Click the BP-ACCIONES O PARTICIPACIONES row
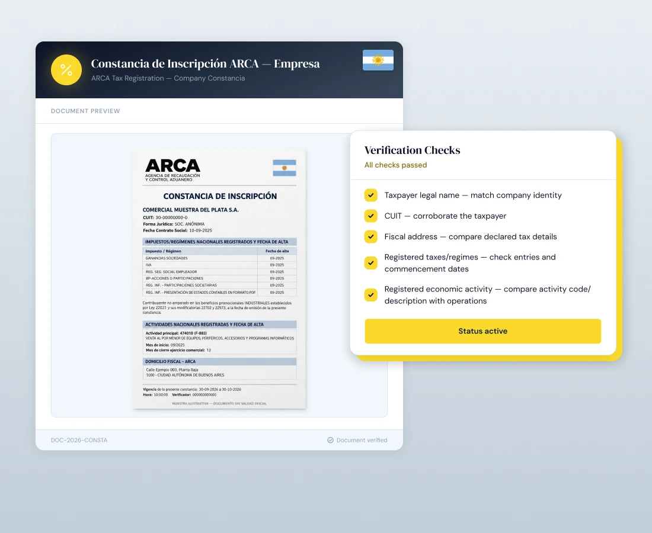The height and width of the screenshot is (533, 652). point(219,278)
